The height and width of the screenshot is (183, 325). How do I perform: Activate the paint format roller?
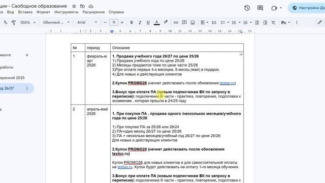click(14, 22)
